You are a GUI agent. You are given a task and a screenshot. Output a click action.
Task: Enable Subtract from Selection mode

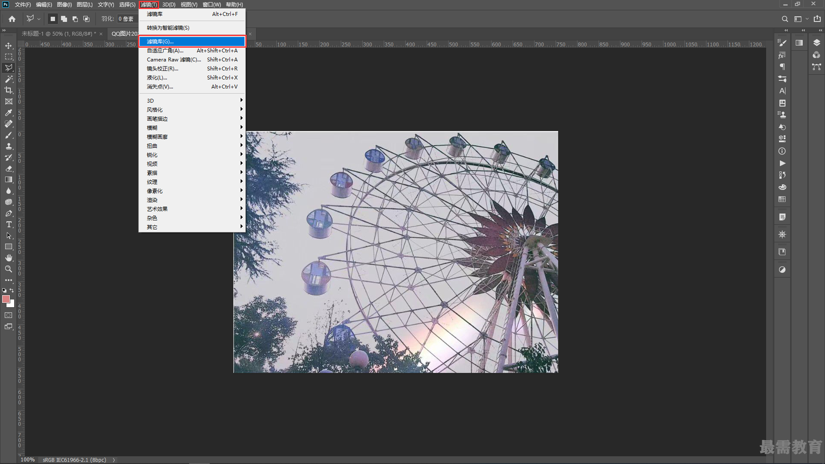pyautogui.click(x=75, y=19)
